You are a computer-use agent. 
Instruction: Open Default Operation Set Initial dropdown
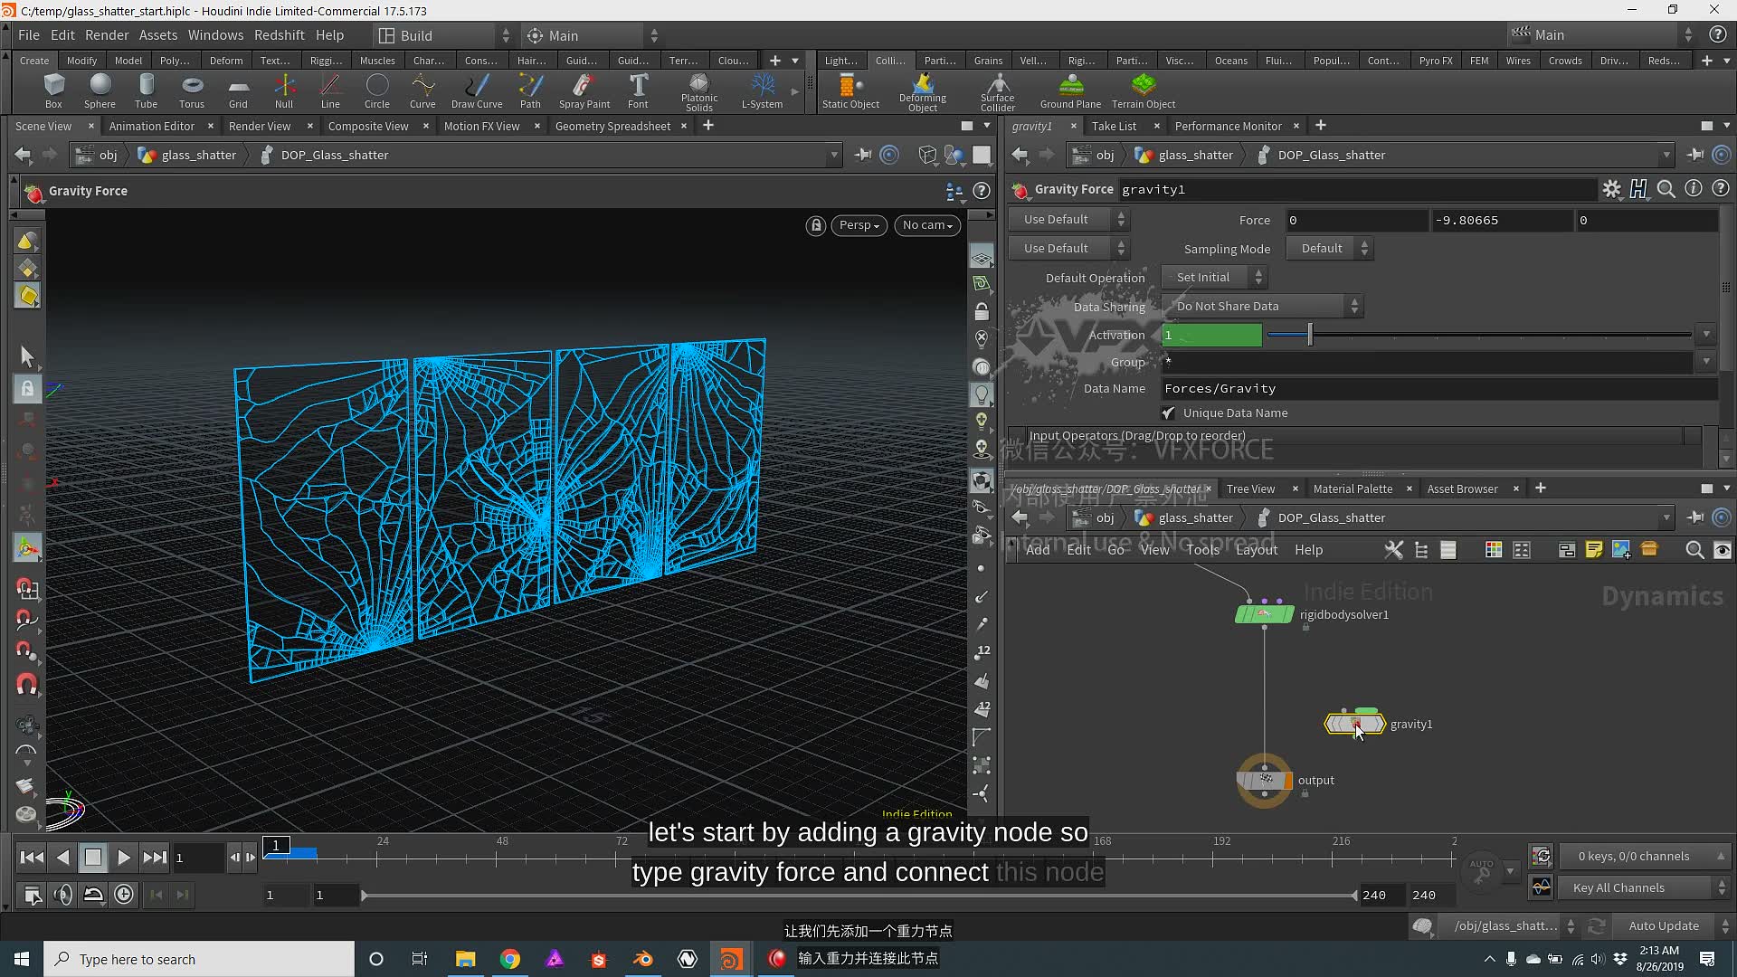[1213, 278]
